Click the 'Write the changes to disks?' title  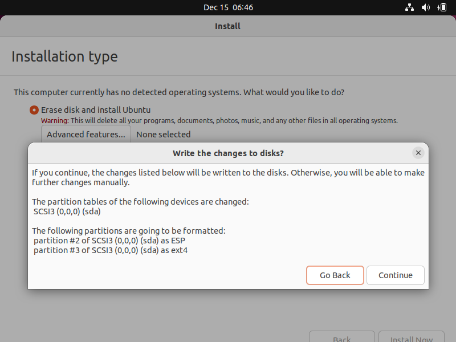(x=228, y=153)
